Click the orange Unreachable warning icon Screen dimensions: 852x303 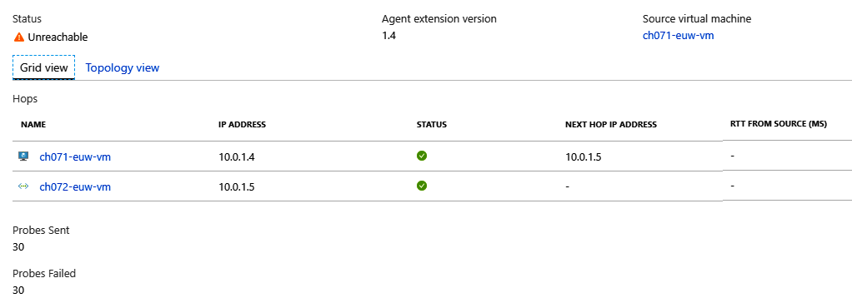19,37
